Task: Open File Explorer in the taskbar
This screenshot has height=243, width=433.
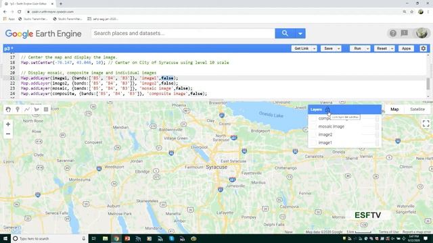Action: coord(106,238)
